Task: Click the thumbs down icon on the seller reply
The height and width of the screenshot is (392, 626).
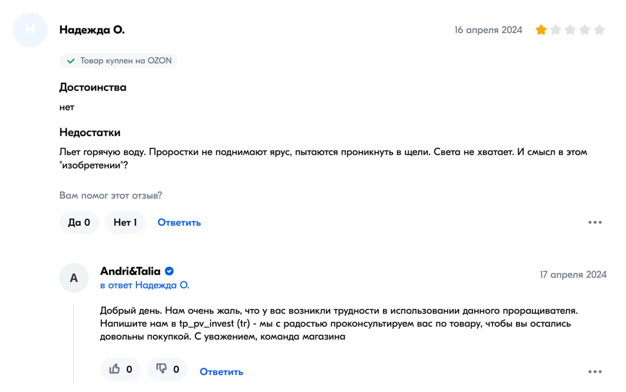Action: 163,369
